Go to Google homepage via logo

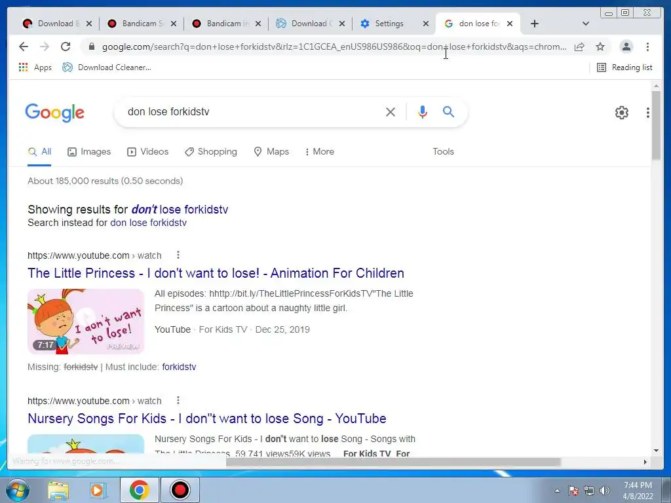click(x=55, y=113)
